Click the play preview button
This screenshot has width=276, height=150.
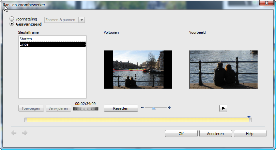[223, 108]
